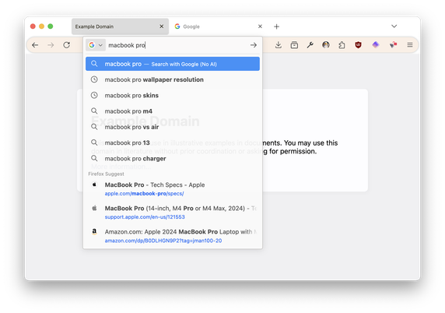445x313 pixels.
Task: Click the "Firefox Suggest" section label
Action: click(x=106, y=174)
